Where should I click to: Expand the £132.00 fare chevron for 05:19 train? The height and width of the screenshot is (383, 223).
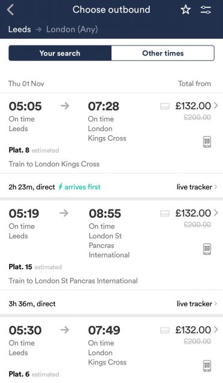216,213
